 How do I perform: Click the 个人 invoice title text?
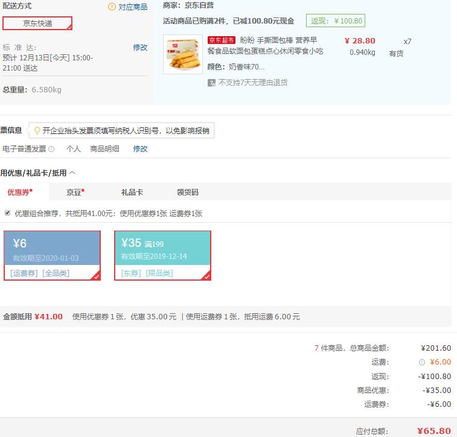tap(74, 149)
